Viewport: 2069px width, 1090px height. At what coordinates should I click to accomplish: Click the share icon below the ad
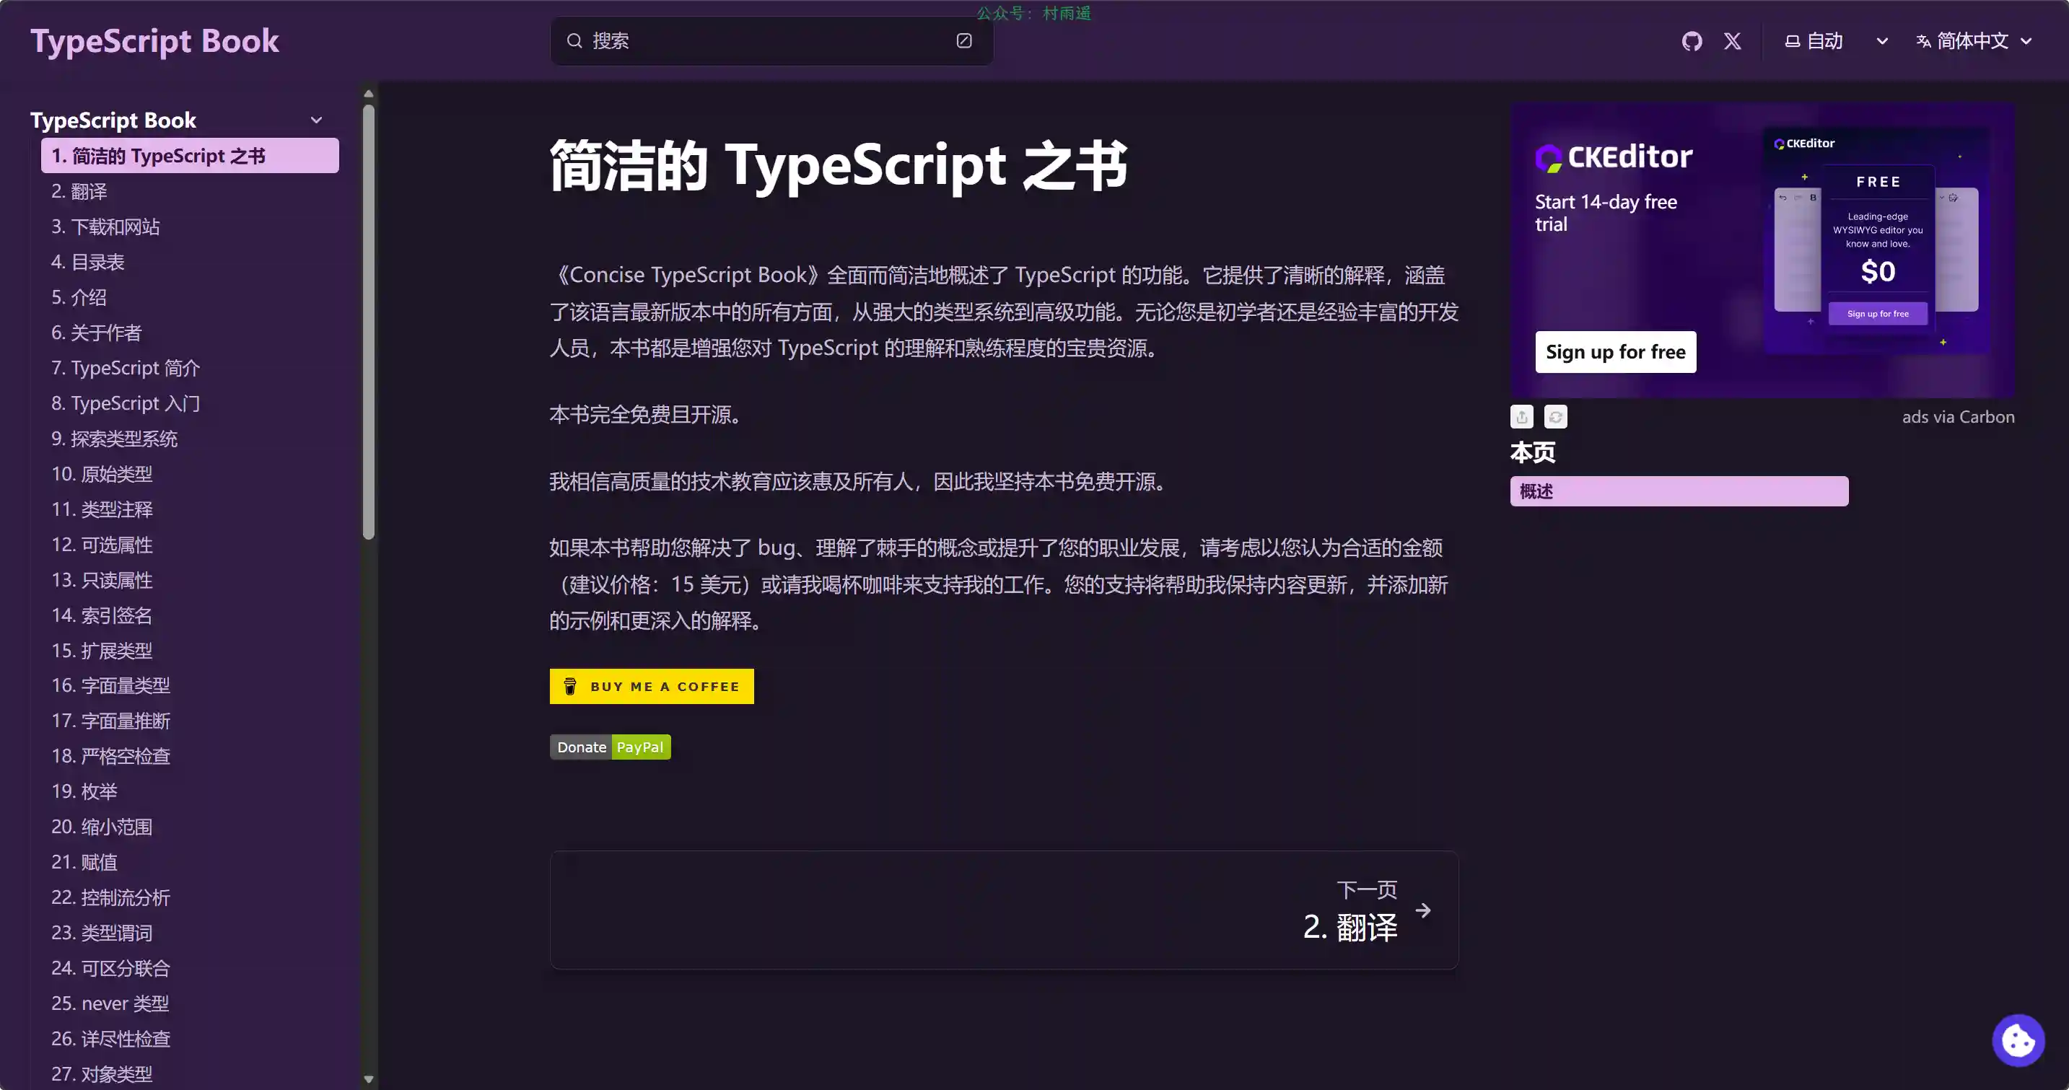tap(1521, 416)
